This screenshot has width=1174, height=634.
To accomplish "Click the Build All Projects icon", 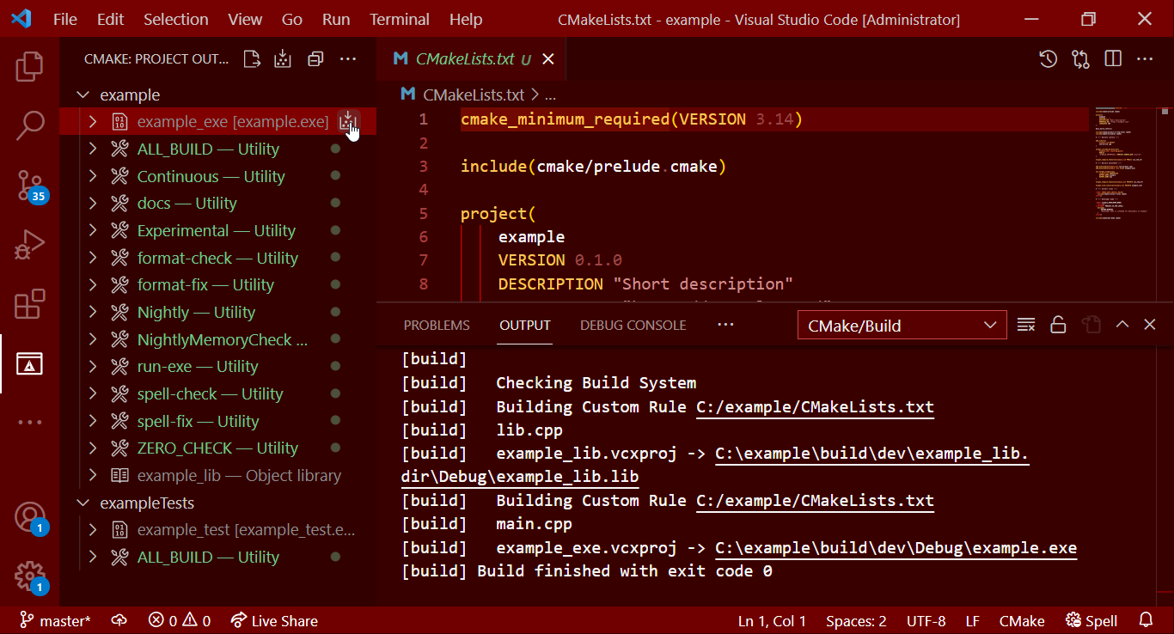I will (283, 58).
